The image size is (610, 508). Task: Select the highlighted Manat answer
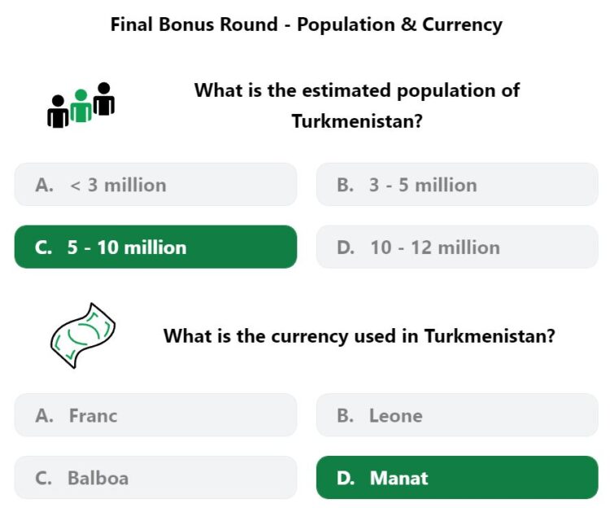pos(457,478)
